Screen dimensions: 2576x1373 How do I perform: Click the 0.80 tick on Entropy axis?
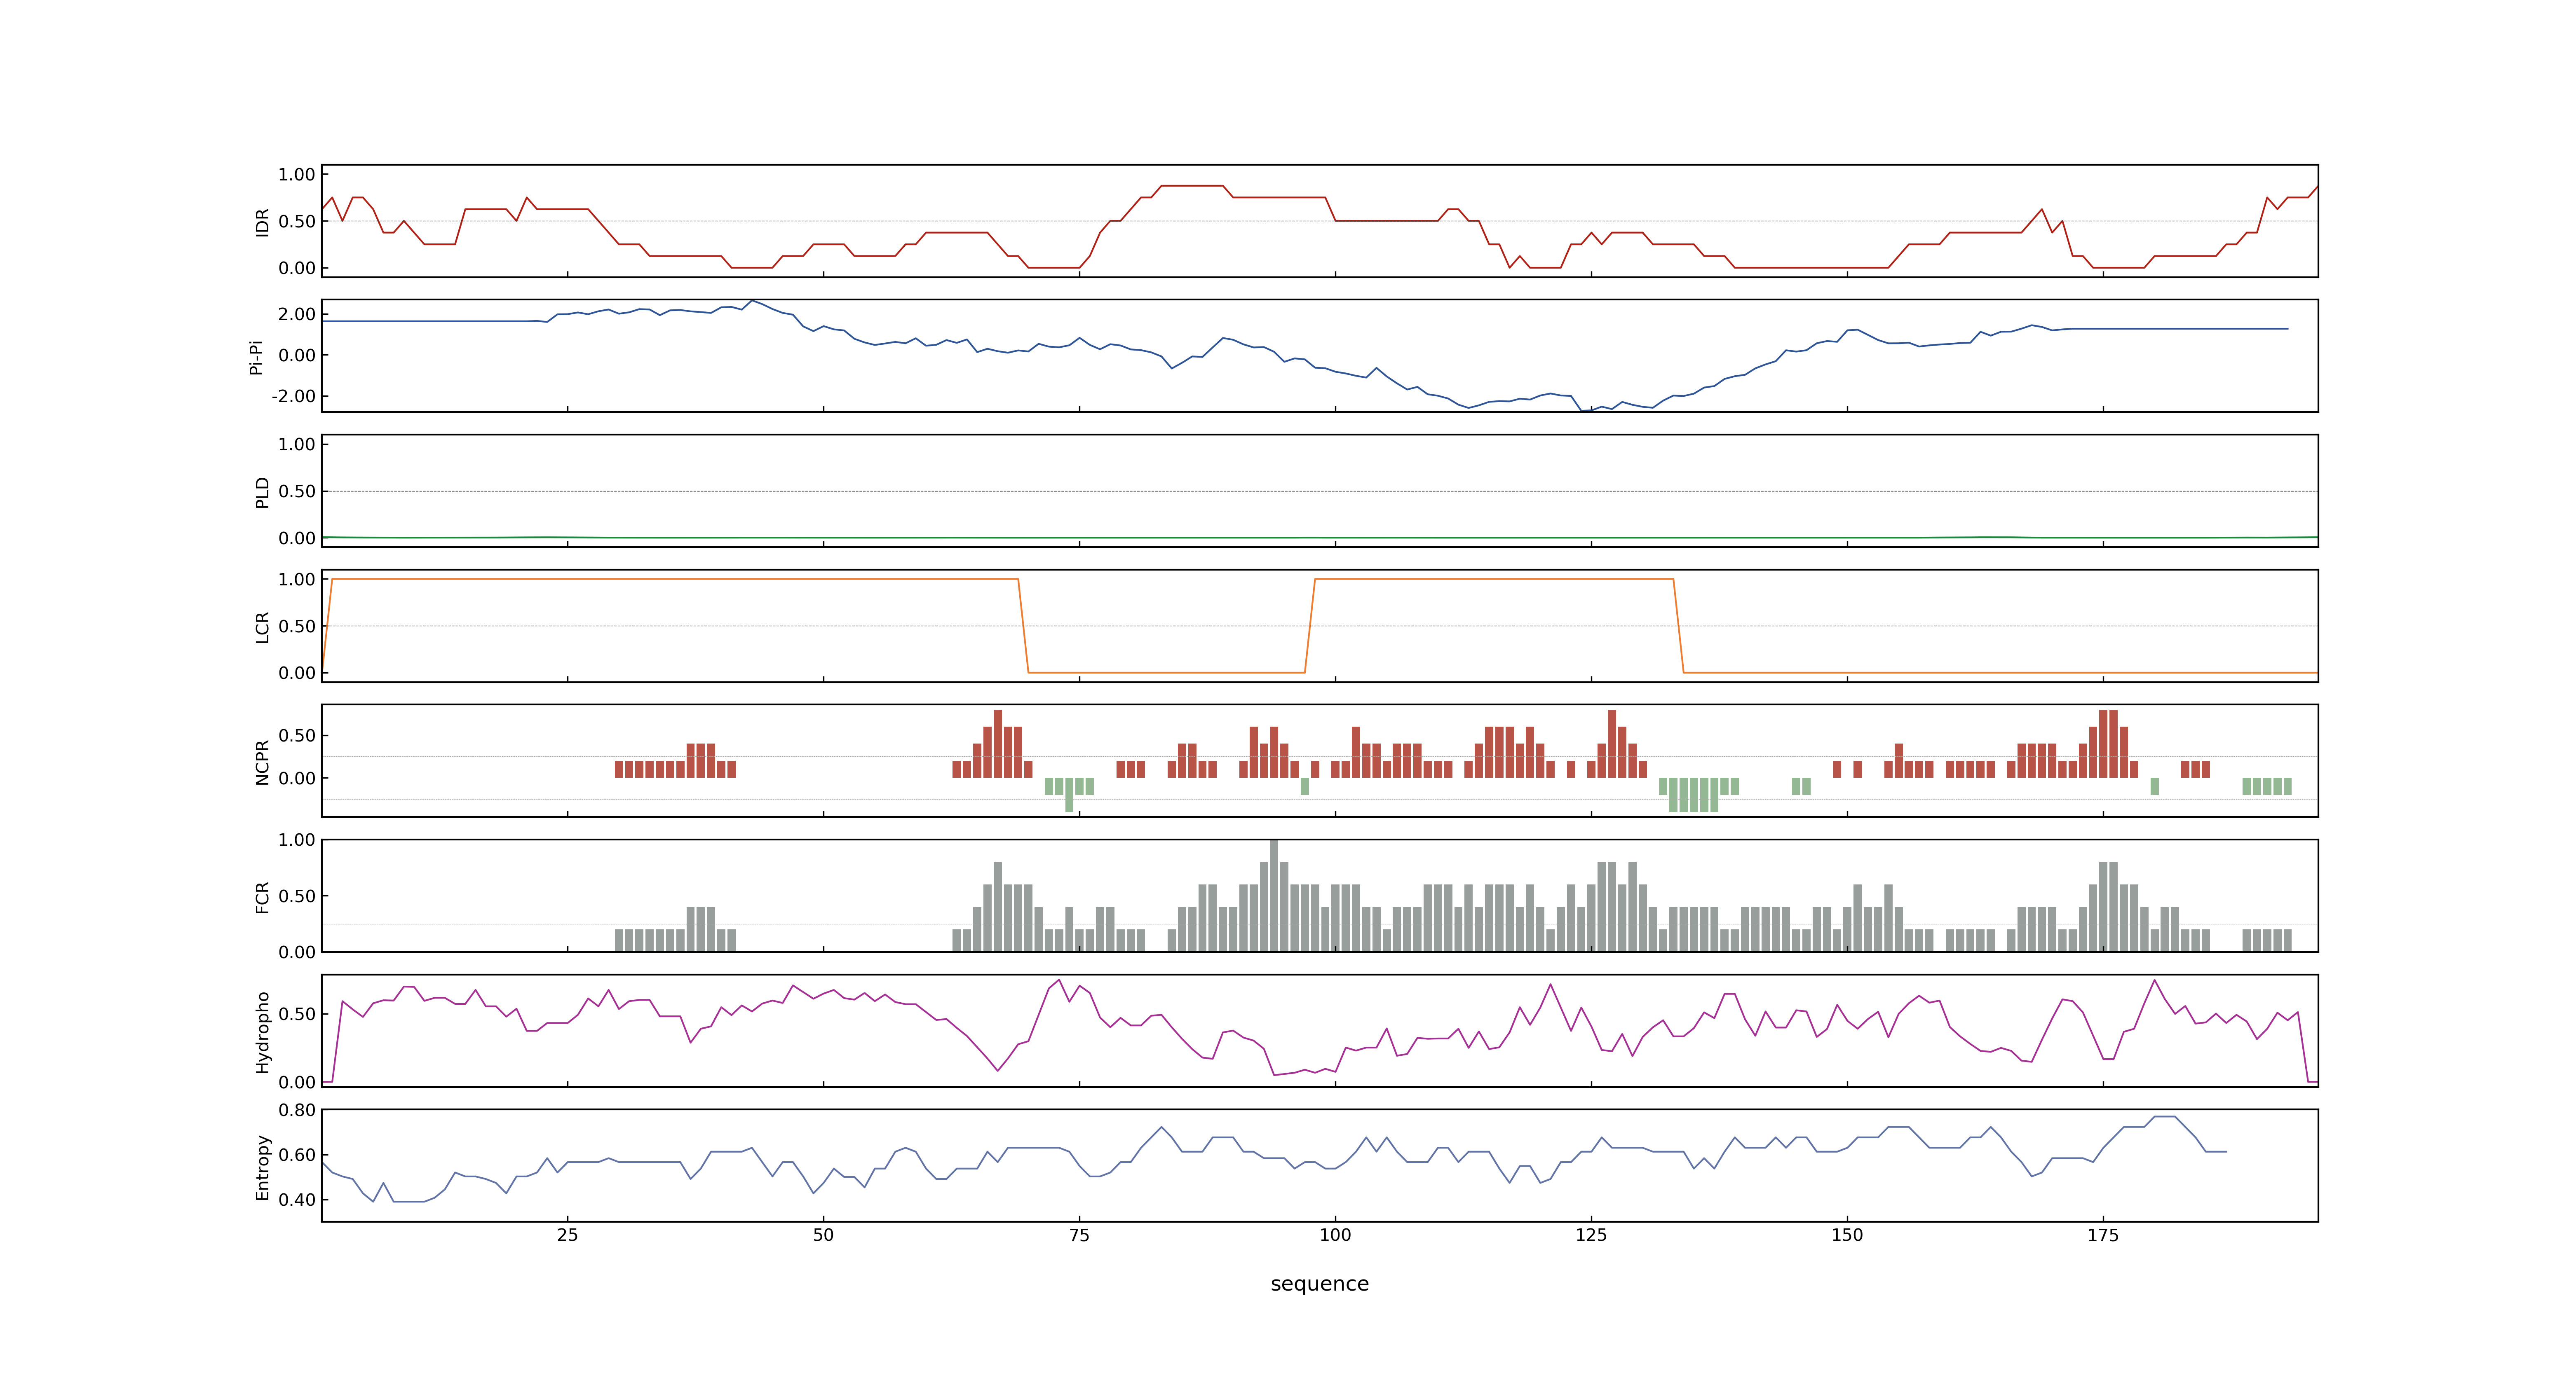point(297,1109)
